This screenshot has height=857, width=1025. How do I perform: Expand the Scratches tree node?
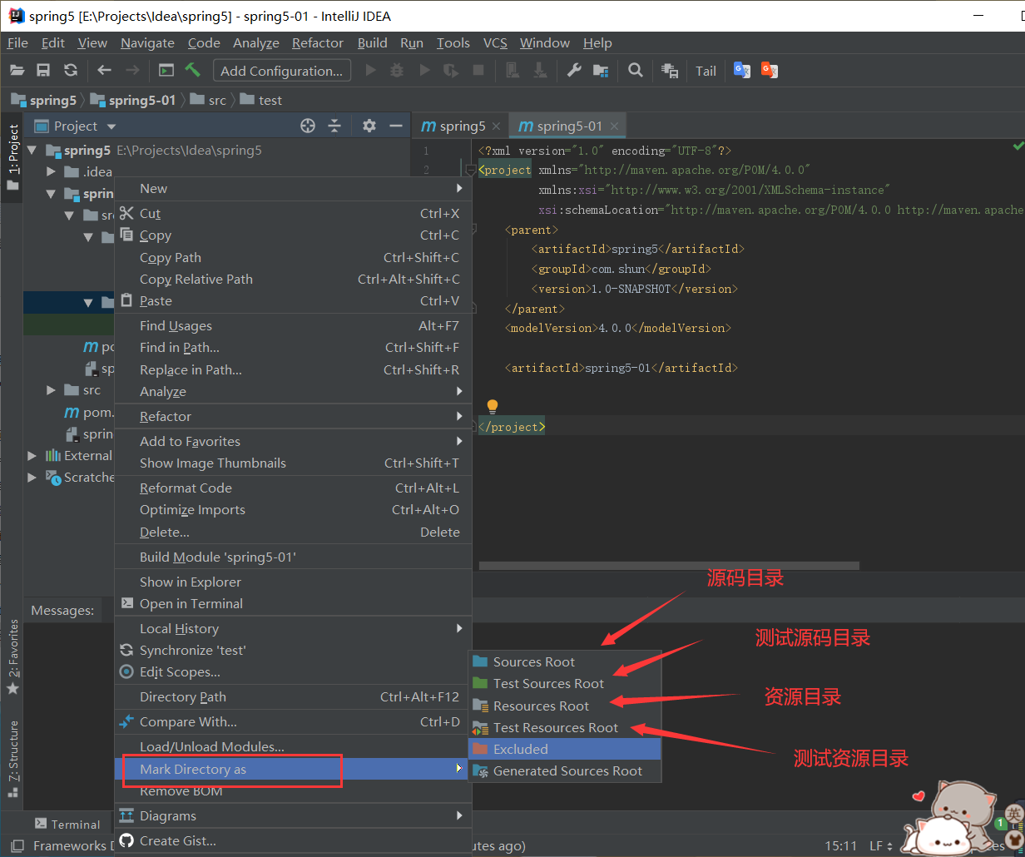32,477
